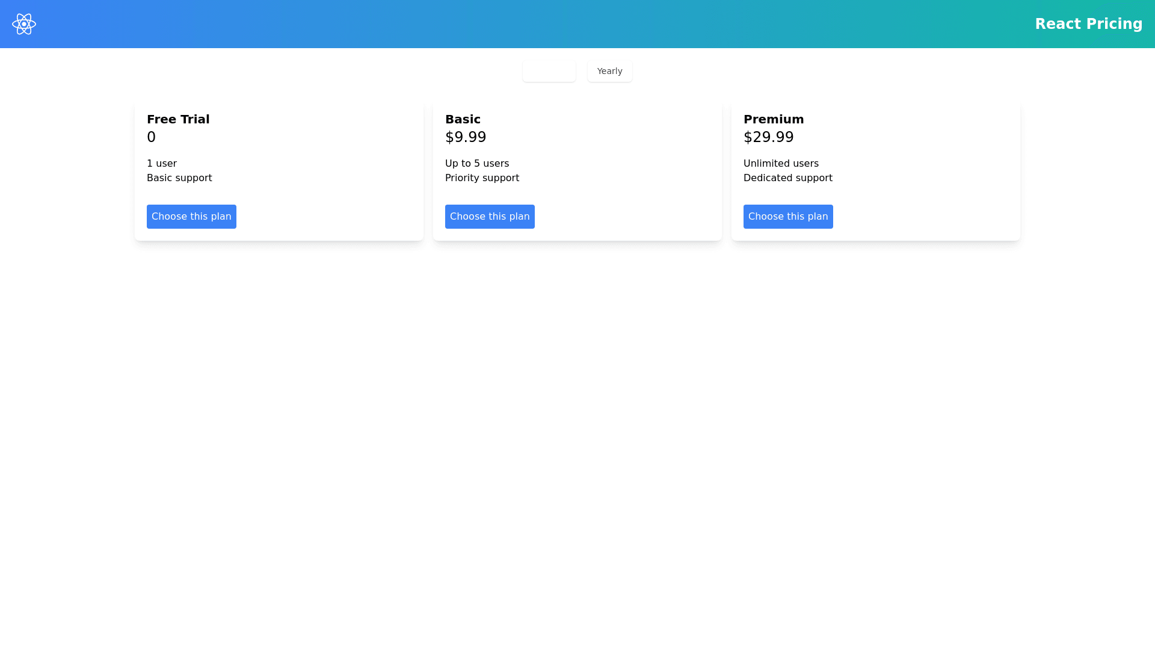Click the '1 user' feature line
1155x650 pixels.
(162, 164)
